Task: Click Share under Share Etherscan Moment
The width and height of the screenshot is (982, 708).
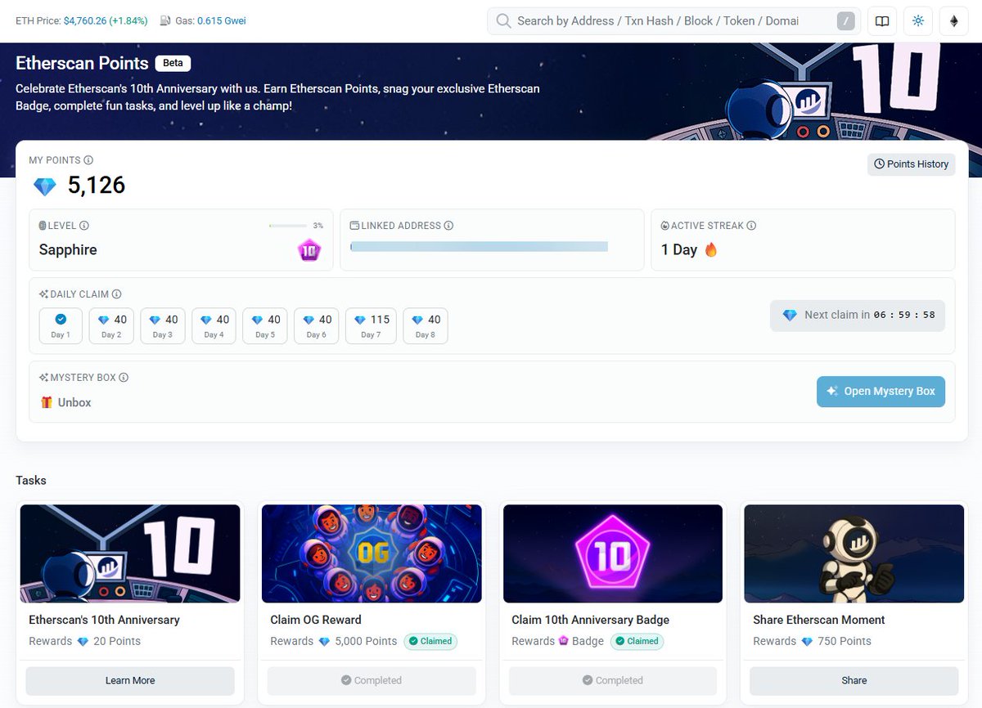Action: click(x=854, y=681)
